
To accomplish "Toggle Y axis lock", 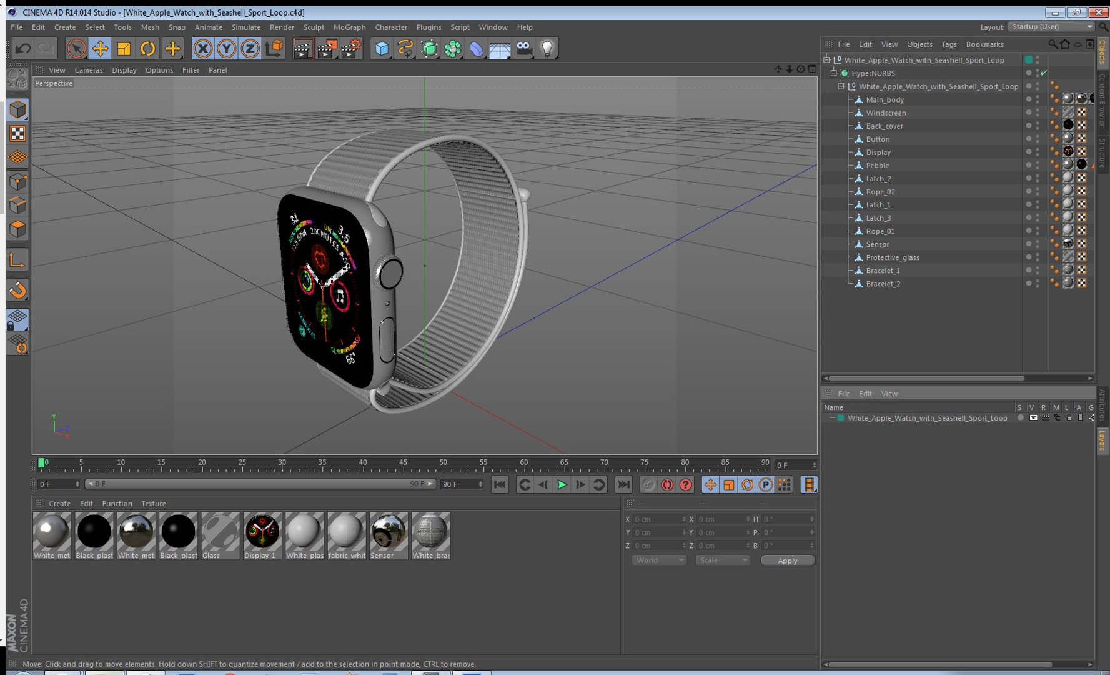I will pos(226,48).
